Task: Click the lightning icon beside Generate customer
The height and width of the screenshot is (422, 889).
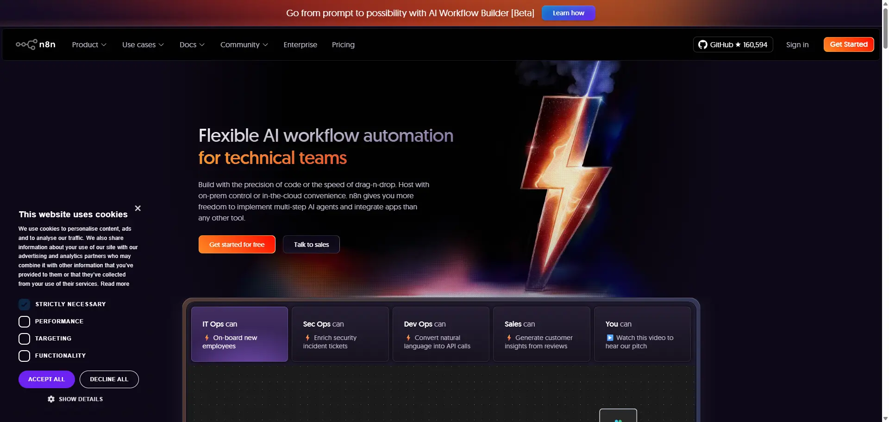Action: pos(509,338)
